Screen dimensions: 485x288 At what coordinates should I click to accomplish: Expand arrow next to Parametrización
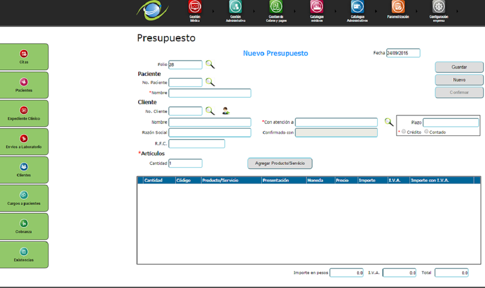pyautogui.click(x=417, y=11)
